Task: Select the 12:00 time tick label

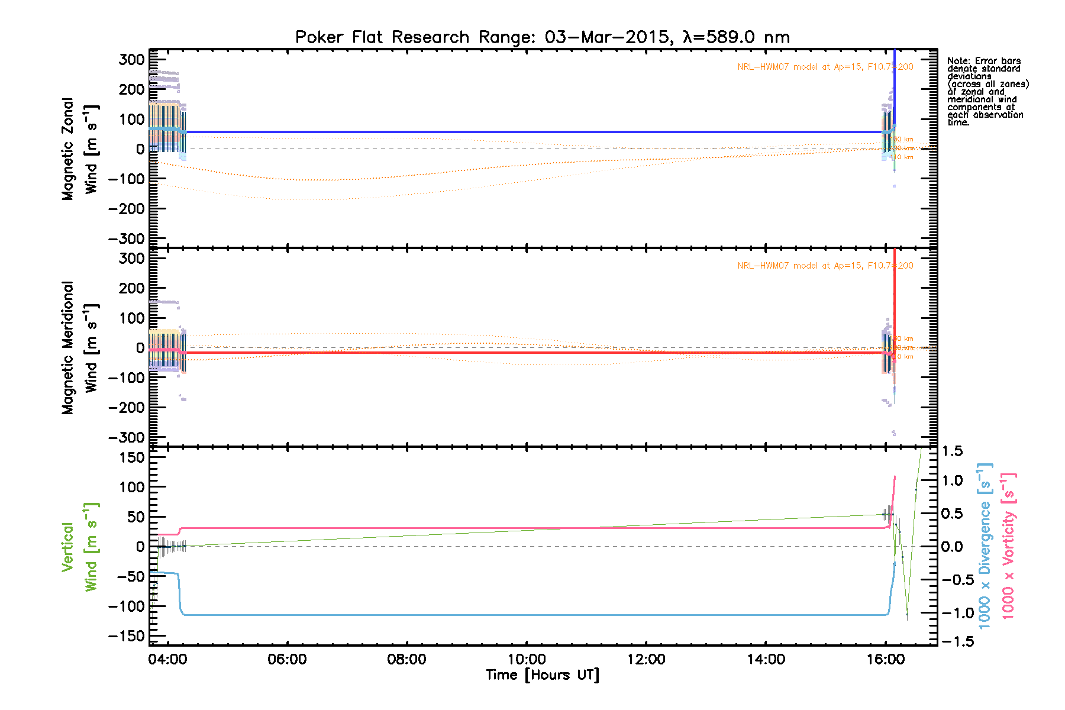Action: coord(646,659)
